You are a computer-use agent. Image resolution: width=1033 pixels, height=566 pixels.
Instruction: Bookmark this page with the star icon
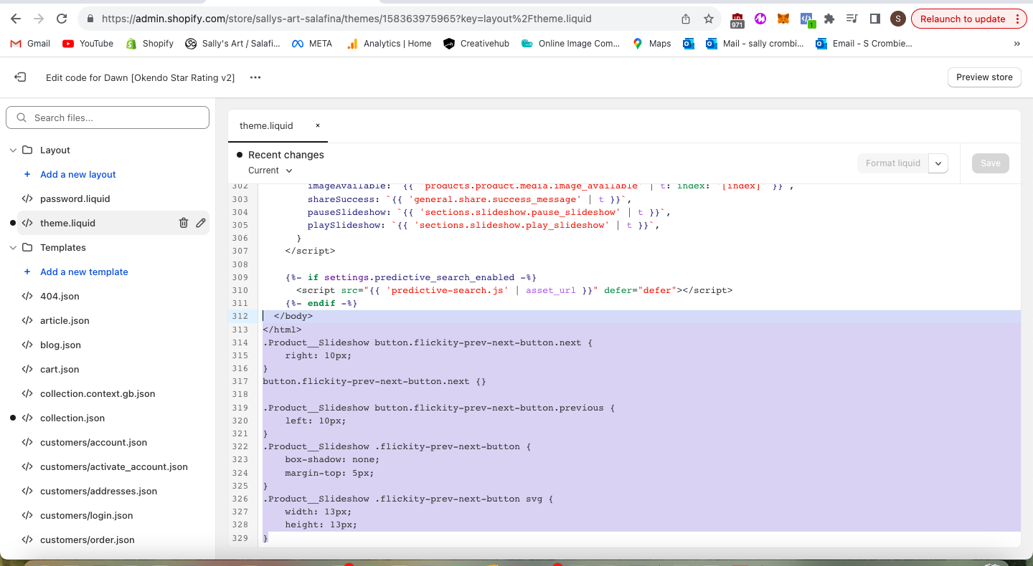pyautogui.click(x=709, y=19)
